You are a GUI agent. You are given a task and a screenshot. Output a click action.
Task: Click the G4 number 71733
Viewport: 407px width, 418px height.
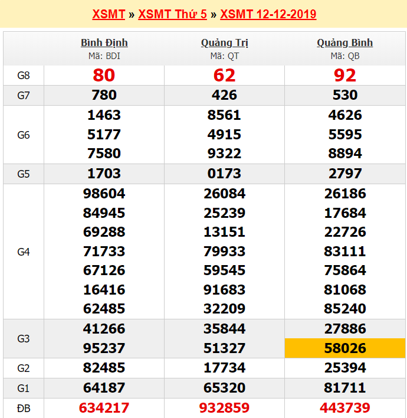104,252
